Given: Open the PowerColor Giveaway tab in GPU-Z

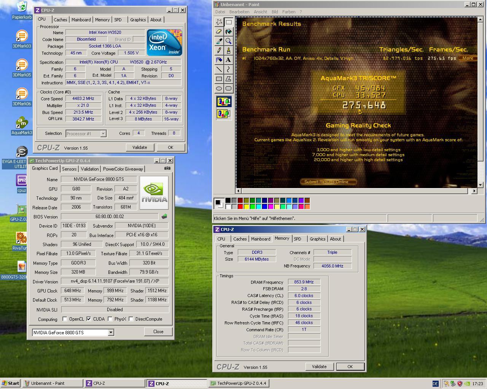Looking at the screenshot, I should coord(123,169).
